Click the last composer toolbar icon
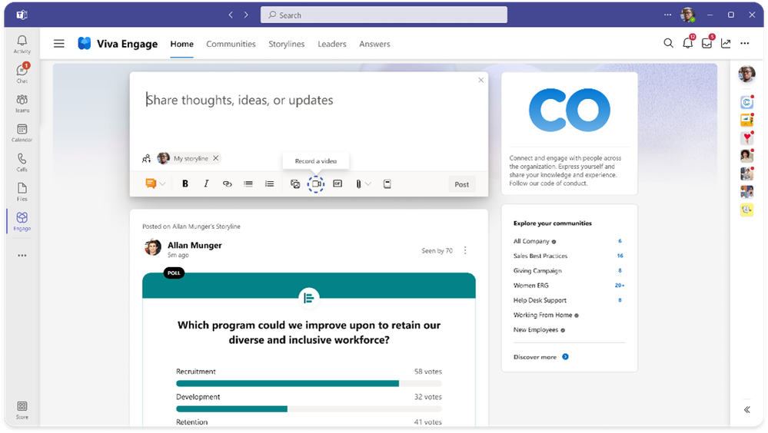The height and width of the screenshot is (433, 768). coord(387,184)
